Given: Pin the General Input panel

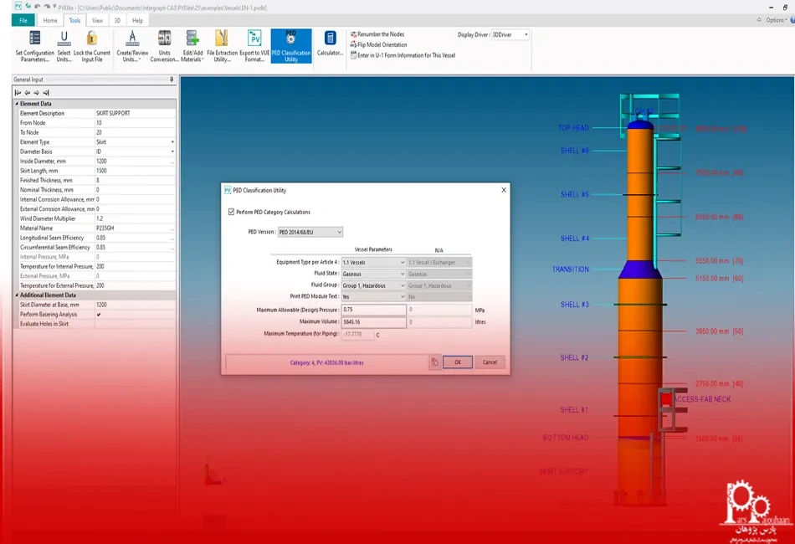Looking at the screenshot, I should (x=172, y=80).
